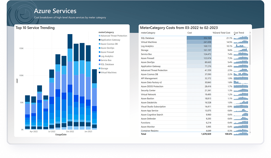Click the 1,670,929 total cost value
Viewport: 271px width, 158px height.
click(x=206, y=134)
